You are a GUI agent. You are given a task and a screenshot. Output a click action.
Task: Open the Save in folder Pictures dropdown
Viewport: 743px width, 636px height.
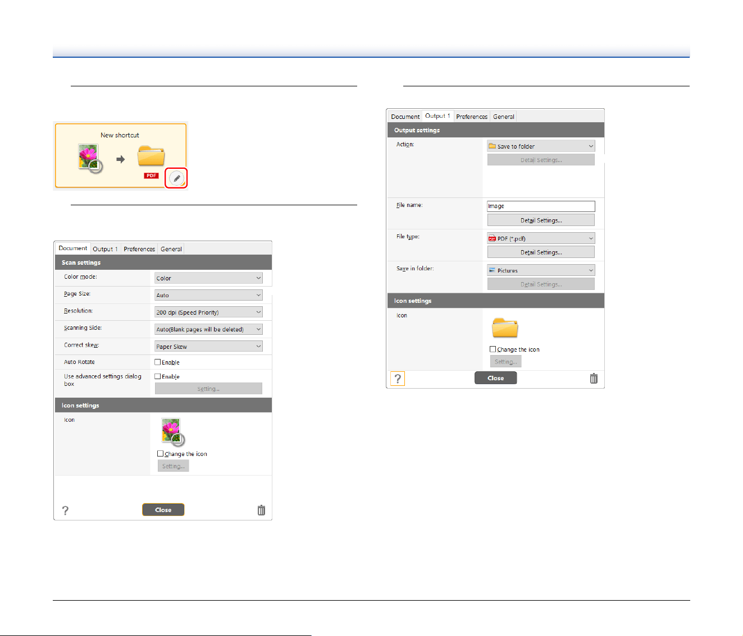pyautogui.click(x=541, y=270)
